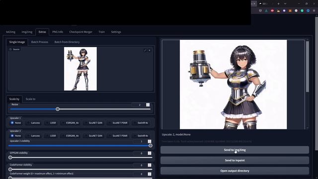Select None for Upscaler 1
Viewport: 318px width, 179px height.
[x=16, y=123]
